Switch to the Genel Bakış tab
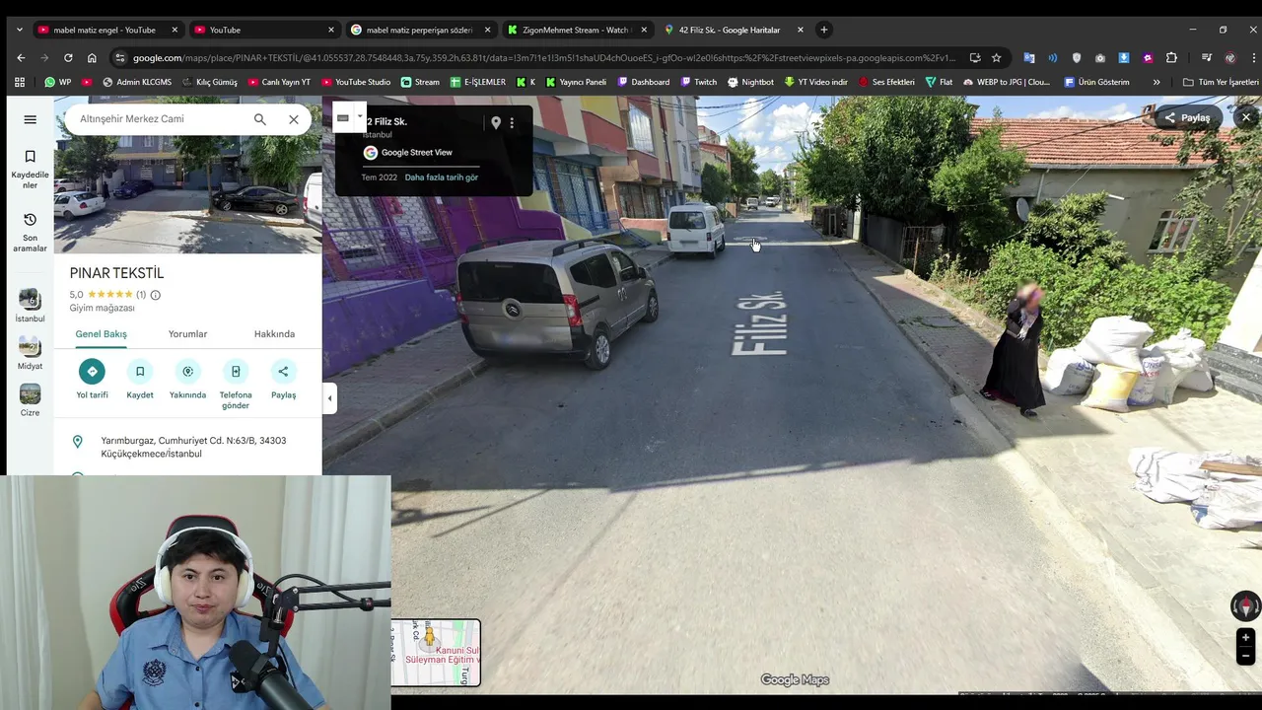 point(101,334)
